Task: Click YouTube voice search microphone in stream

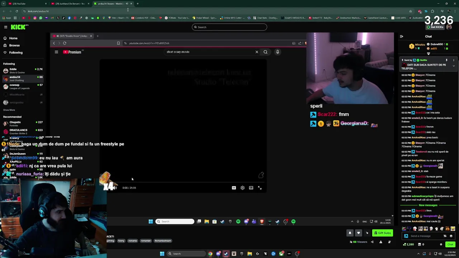Action: pos(278,52)
